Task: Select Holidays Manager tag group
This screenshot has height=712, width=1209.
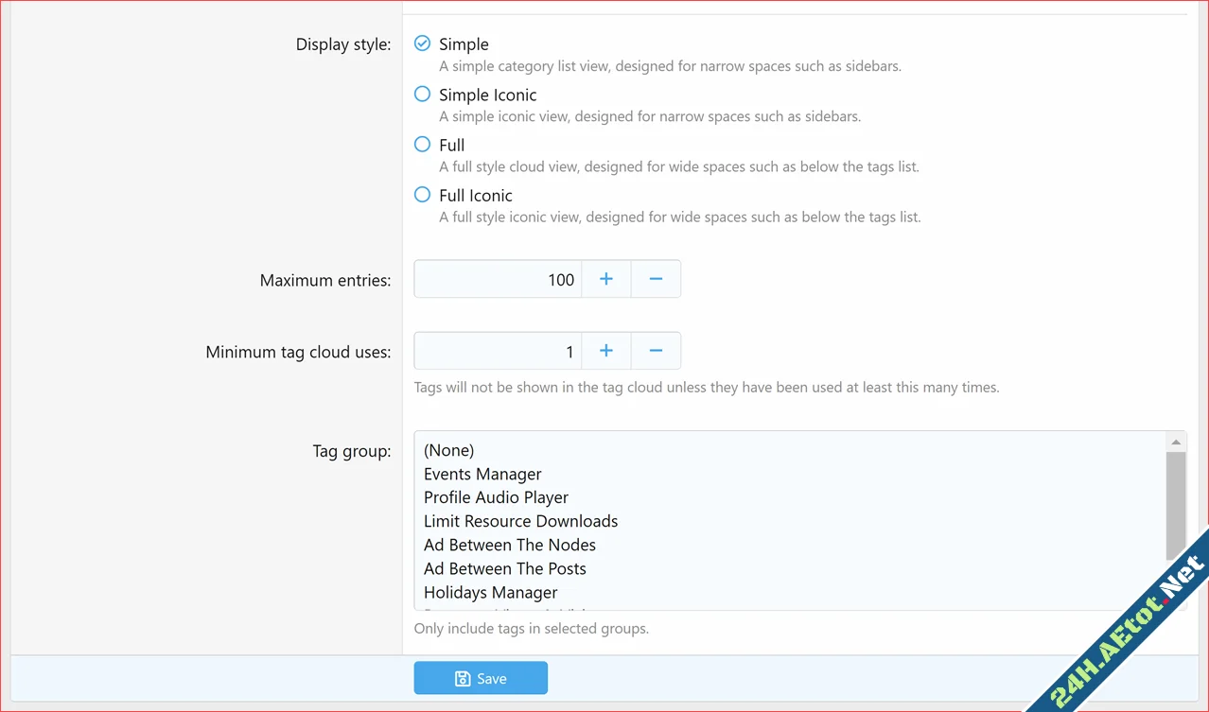Action: (x=490, y=592)
